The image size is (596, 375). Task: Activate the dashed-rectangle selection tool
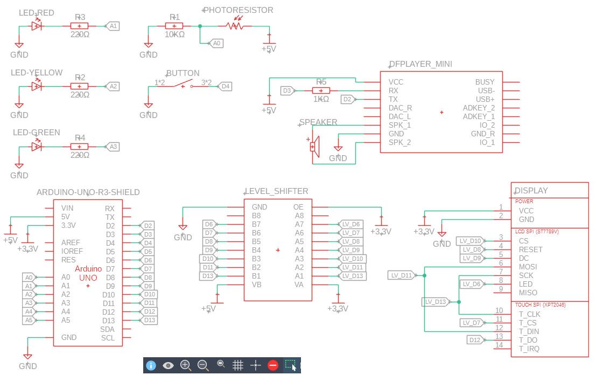coord(290,365)
